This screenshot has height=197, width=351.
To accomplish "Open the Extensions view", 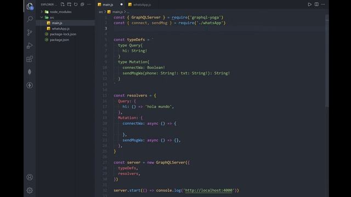I will tap(30, 59).
